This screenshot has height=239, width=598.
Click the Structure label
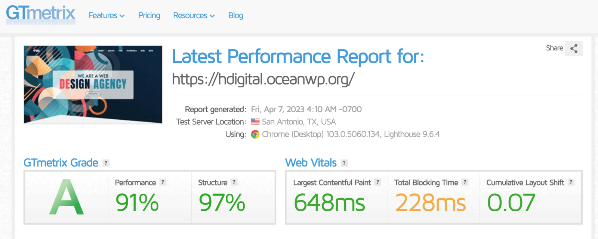point(213,183)
